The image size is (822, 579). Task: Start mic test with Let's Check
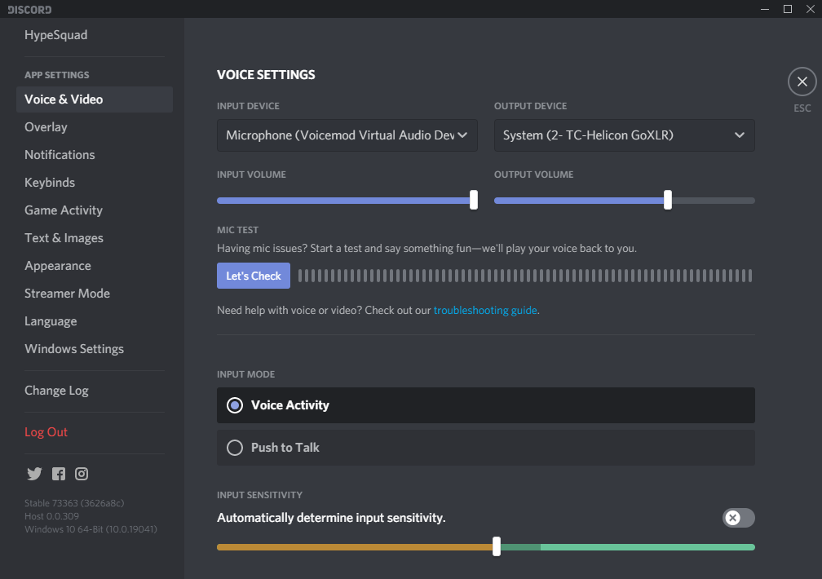pyautogui.click(x=254, y=276)
